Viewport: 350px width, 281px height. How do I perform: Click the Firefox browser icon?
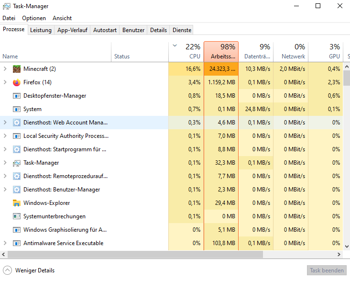coord(17,82)
